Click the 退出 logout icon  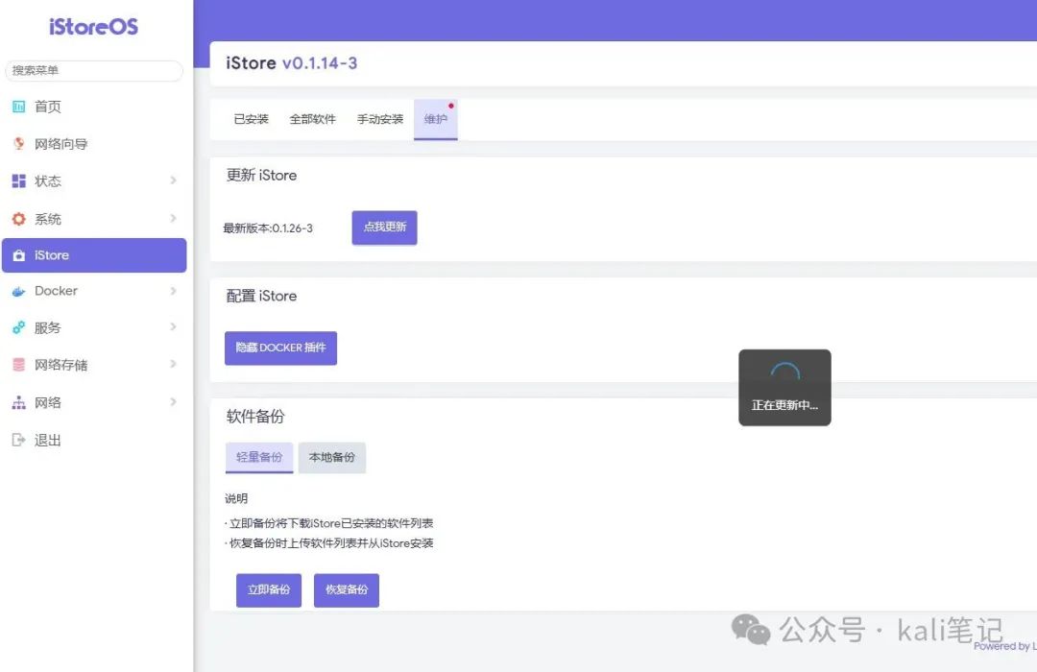point(18,440)
